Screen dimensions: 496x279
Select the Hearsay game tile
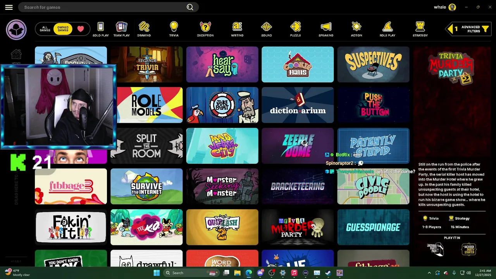[222, 64]
